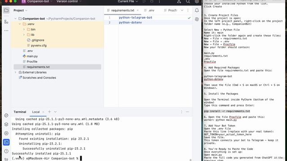Open the Structure tool window icon
The width and height of the screenshot is (287, 161).
(x=6, y=22)
